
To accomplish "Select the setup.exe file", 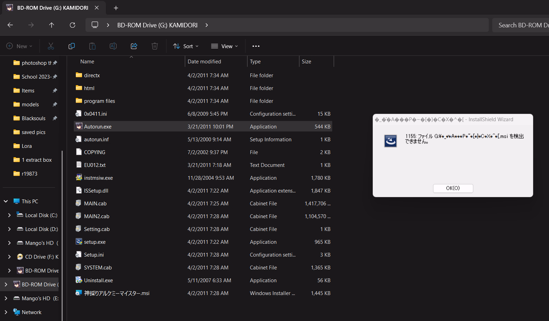I will point(95,242).
